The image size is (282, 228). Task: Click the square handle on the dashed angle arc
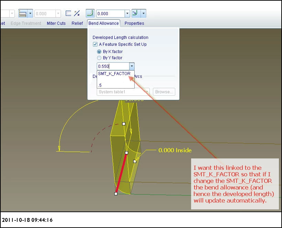[124, 124]
